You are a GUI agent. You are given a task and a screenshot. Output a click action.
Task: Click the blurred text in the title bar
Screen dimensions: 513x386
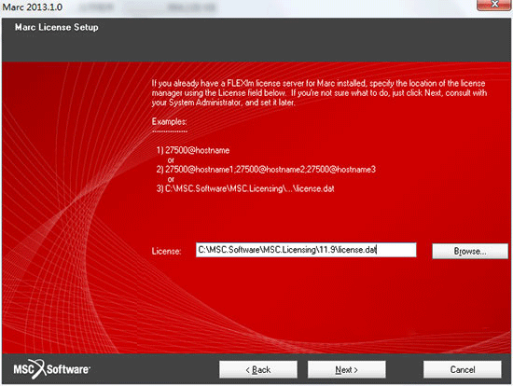click(147, 7)
